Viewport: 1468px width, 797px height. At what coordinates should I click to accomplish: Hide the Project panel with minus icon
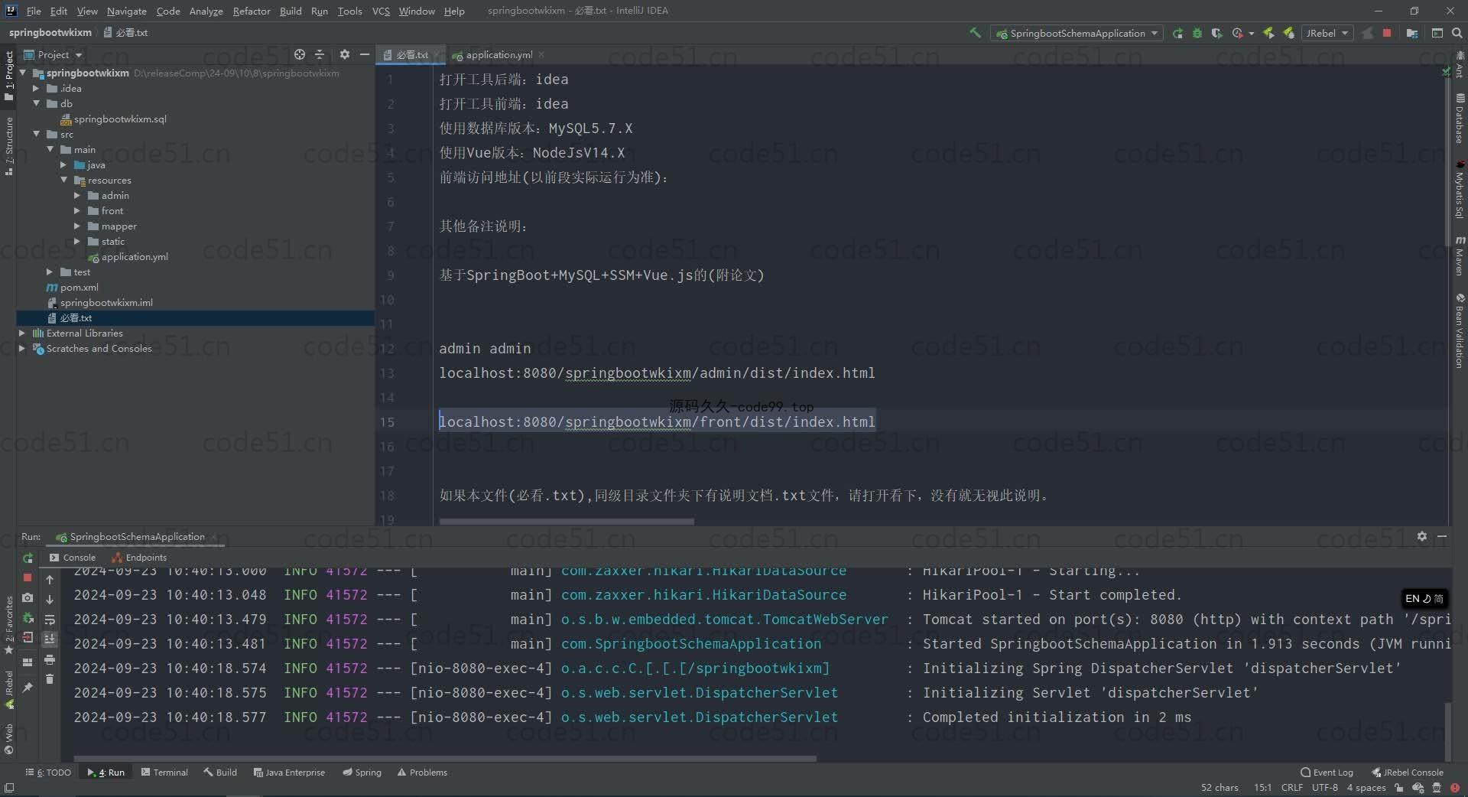tap(365, 54)
